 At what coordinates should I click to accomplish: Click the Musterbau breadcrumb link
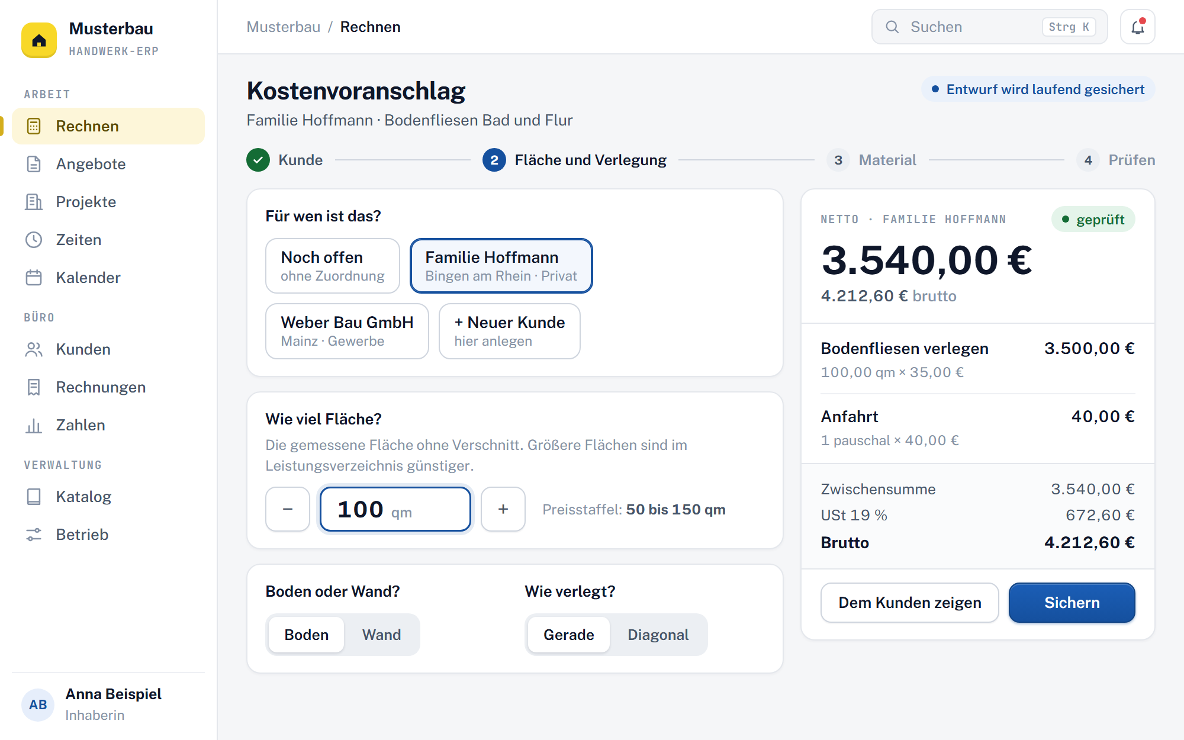[x=284, y=27]
